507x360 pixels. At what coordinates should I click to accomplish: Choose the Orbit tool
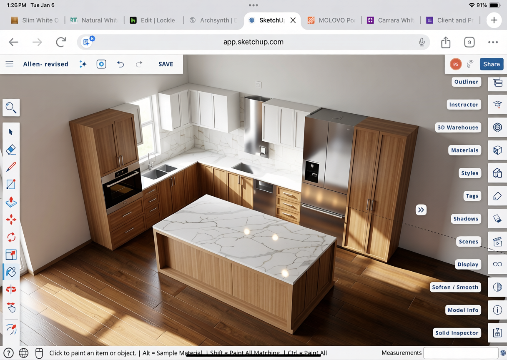point(11,329)
